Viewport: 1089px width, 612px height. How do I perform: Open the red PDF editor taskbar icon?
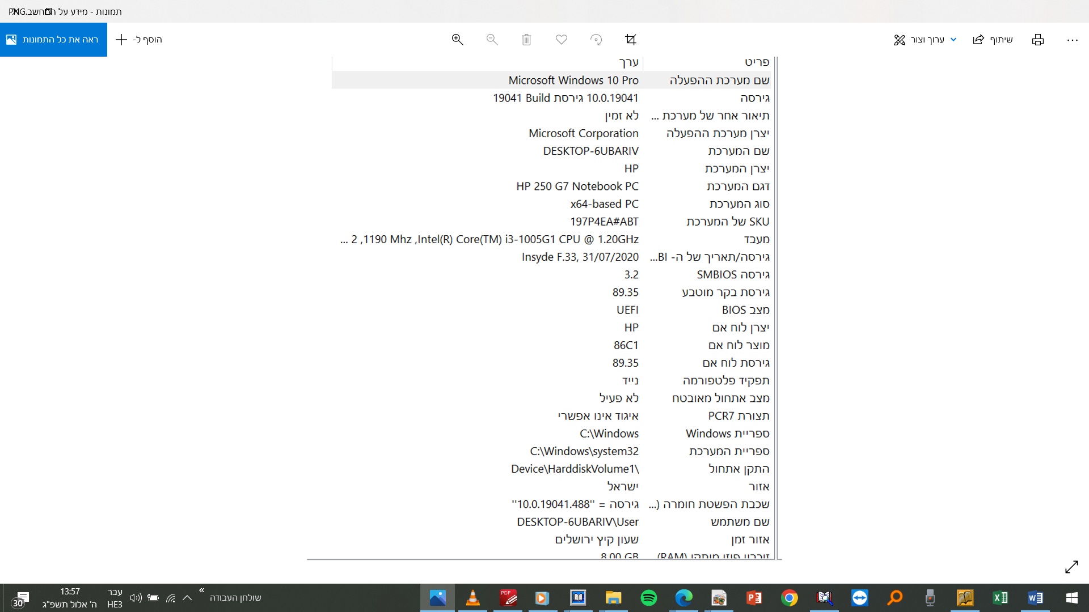(x=508, y=598)
